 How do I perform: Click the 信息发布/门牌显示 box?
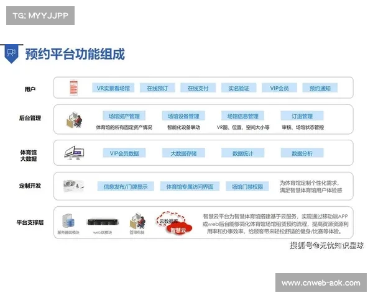(125, 186)
